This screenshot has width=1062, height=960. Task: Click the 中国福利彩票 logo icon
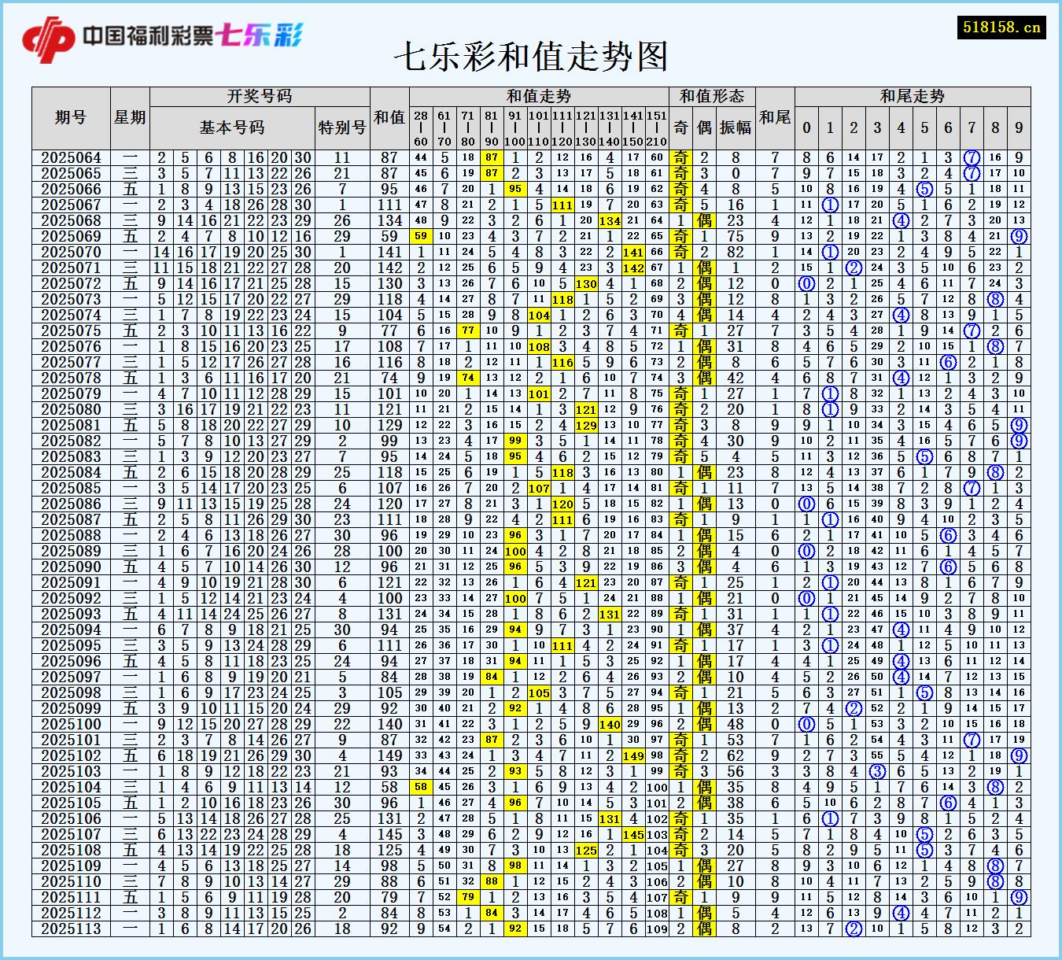pyautogui.click(x=47, y=33)
